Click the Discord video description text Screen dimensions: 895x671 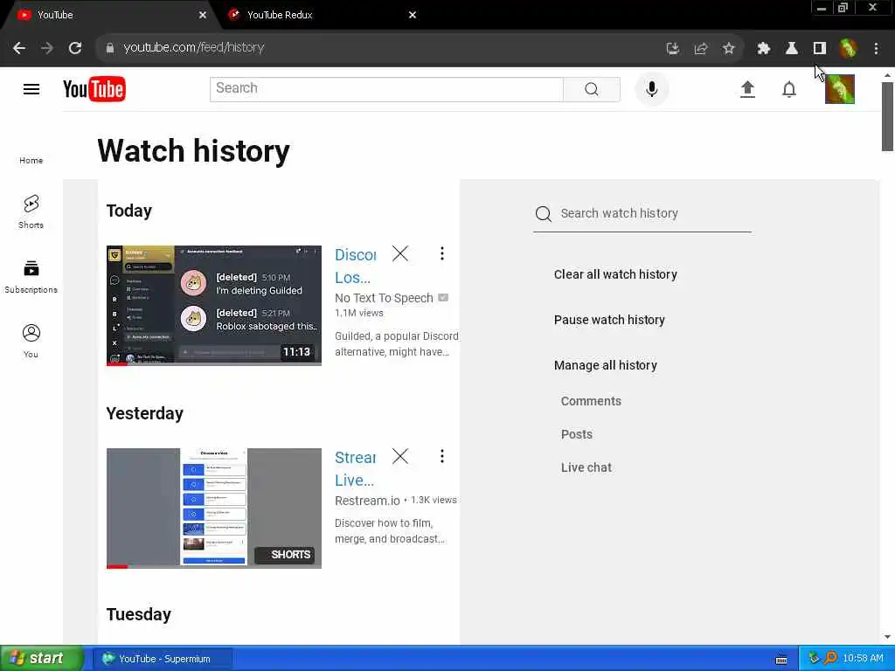tap(396, 344)
